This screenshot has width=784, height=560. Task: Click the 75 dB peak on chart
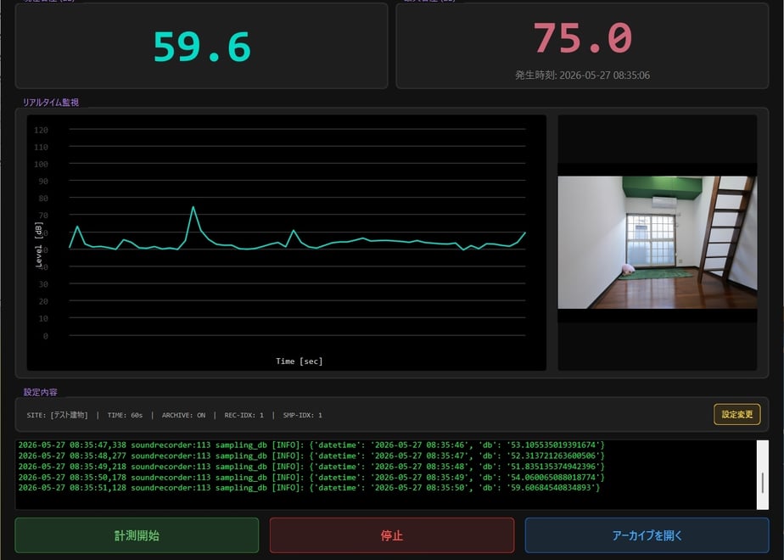(x=193, y=207)
